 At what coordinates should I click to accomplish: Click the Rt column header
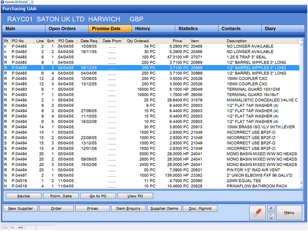7,41
